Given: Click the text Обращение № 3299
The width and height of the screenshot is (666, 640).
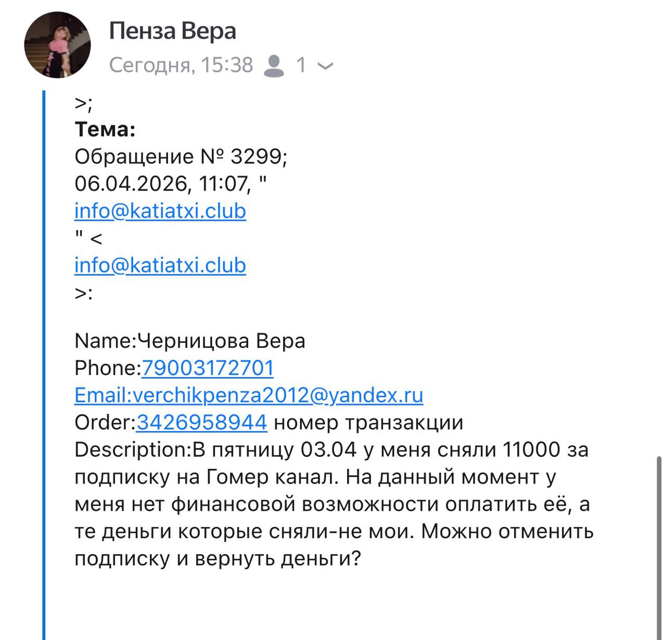Looking at the screenshot, I should pos(180,156).
